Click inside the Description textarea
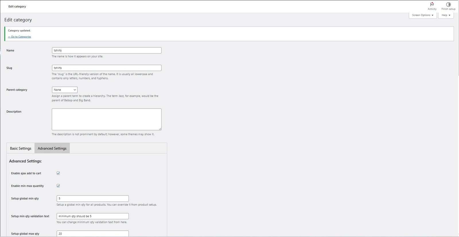The width and height of the screenshot is (459, 237). (106, 119)
